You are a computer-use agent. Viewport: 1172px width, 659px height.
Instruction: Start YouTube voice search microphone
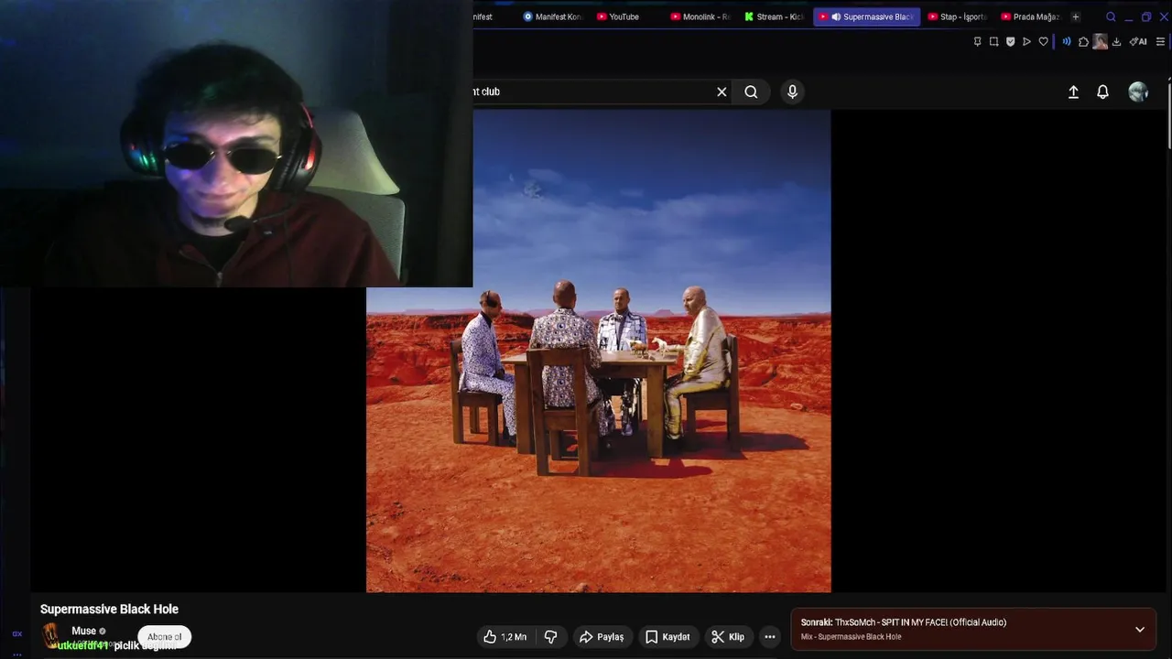click(793, 92)
